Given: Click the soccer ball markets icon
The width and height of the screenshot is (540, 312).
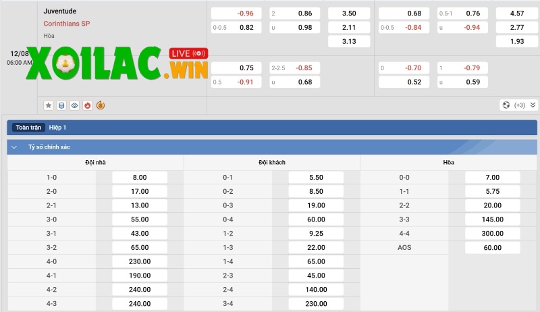Looking at the screenshot, I should point(506,105).
